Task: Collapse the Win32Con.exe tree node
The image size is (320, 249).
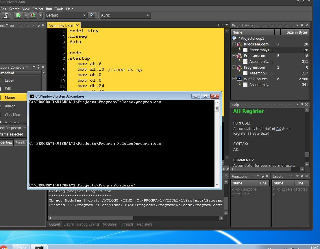Action: [x=234, y=79]
